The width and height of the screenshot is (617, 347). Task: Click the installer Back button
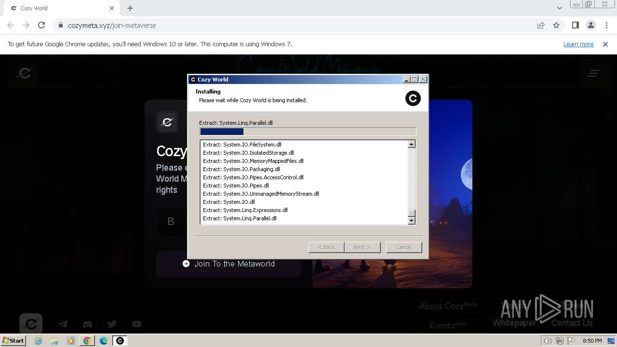[326, 247]
